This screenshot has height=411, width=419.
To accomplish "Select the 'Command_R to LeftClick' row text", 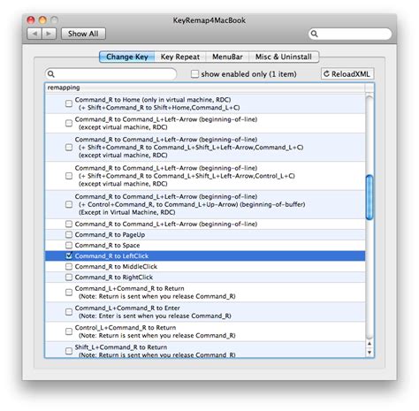I will pyautogui.click(x=111, y=256).
